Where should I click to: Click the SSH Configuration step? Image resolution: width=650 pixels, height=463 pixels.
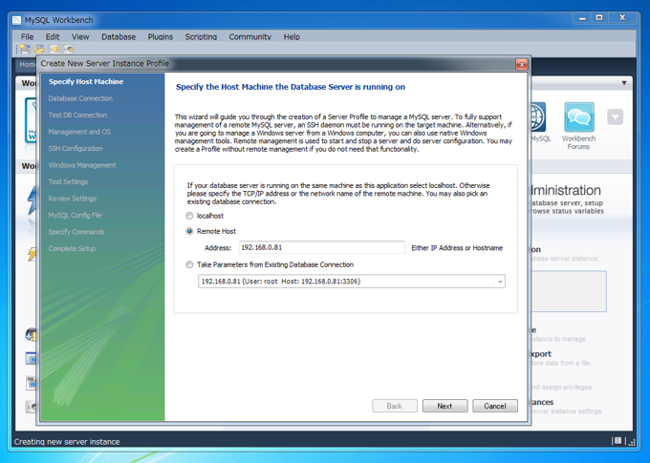point(76,148)
